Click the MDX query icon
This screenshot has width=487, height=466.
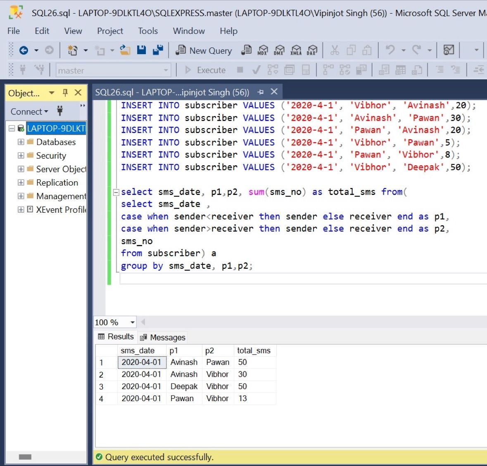263,50
